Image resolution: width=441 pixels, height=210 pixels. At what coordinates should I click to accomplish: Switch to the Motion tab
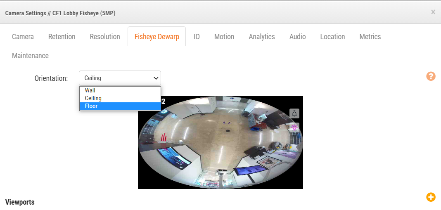pyautogui.click(x=224, y=37)
